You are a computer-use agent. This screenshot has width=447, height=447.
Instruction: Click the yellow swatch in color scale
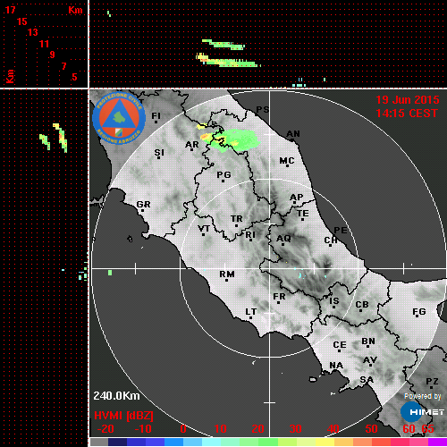pos(325,442)
